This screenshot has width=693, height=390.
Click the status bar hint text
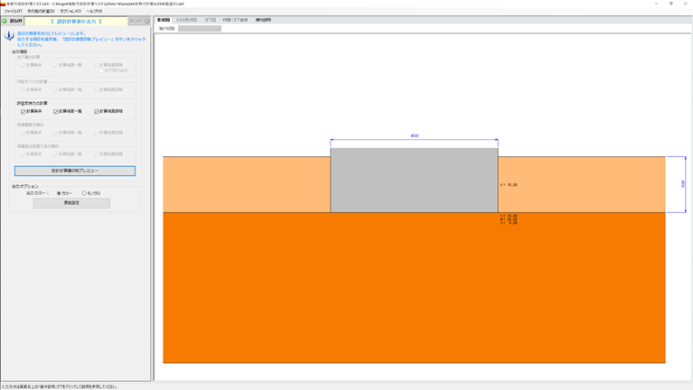coord(60,387)
